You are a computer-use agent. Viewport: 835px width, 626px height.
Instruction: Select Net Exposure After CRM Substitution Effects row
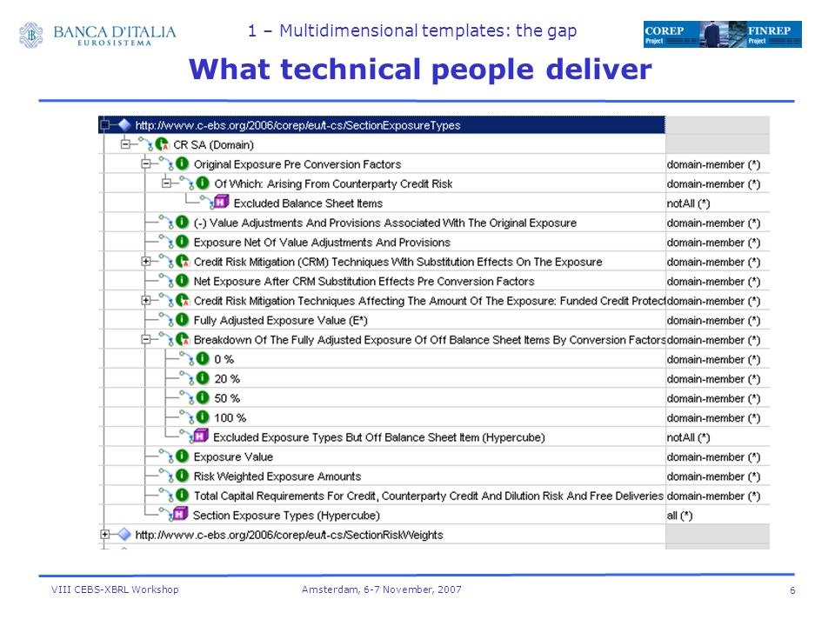click(364, 281)
